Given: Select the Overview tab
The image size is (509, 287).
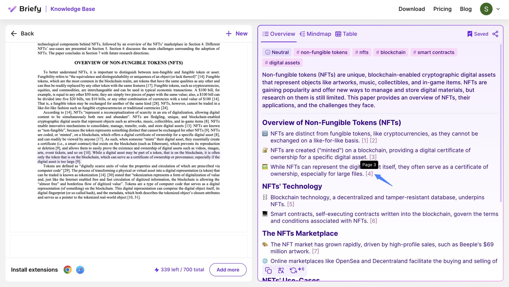Looking at the screenshot, I should point(279,34).
